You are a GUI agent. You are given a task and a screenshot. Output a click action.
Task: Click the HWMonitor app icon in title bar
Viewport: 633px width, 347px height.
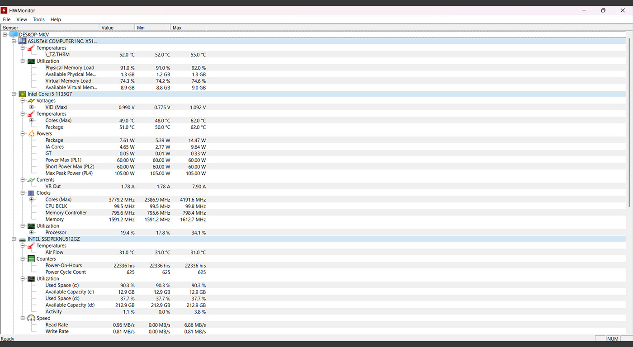pyautogui.click(x=4, y=10)
